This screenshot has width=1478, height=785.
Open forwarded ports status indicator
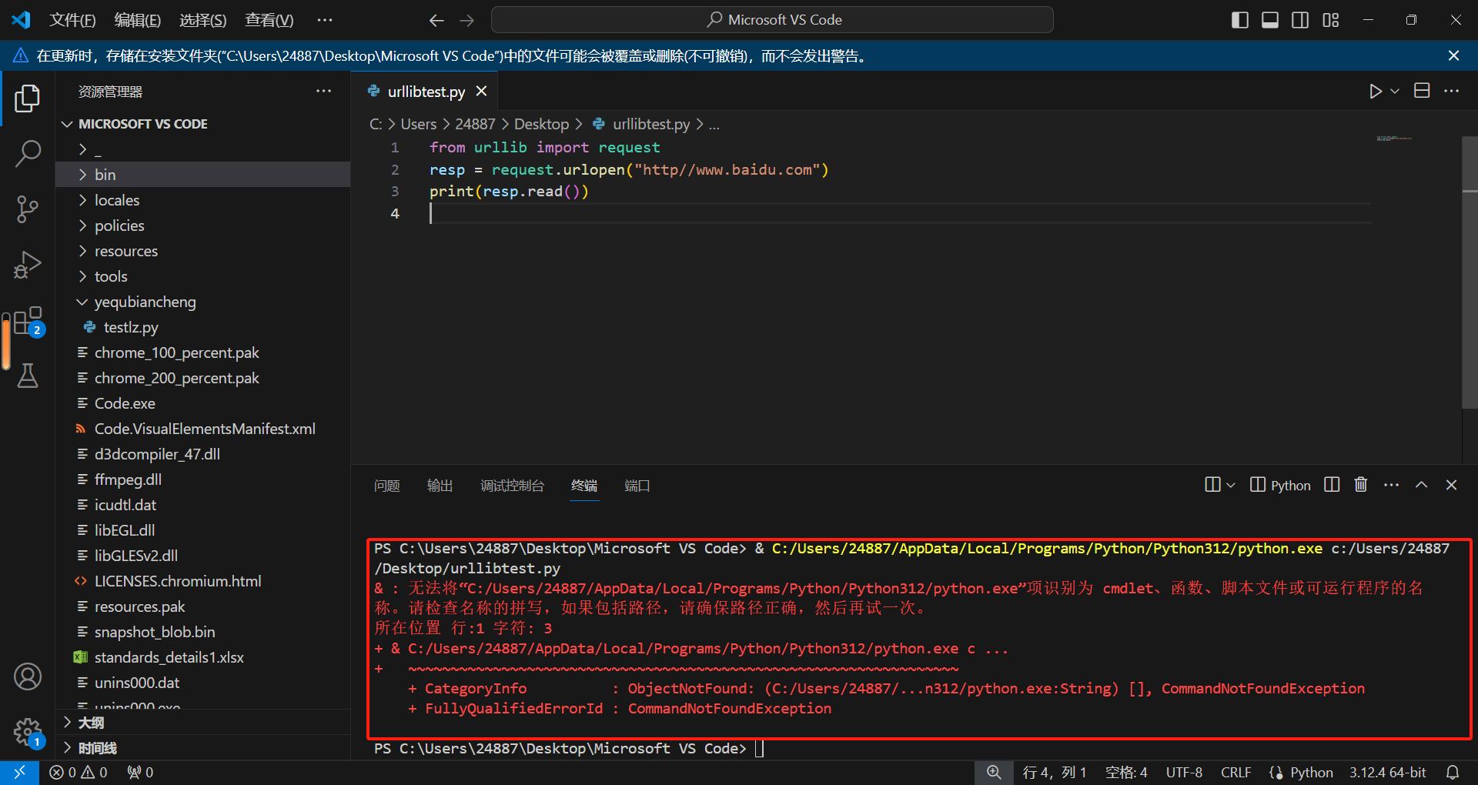click(140, 772)
